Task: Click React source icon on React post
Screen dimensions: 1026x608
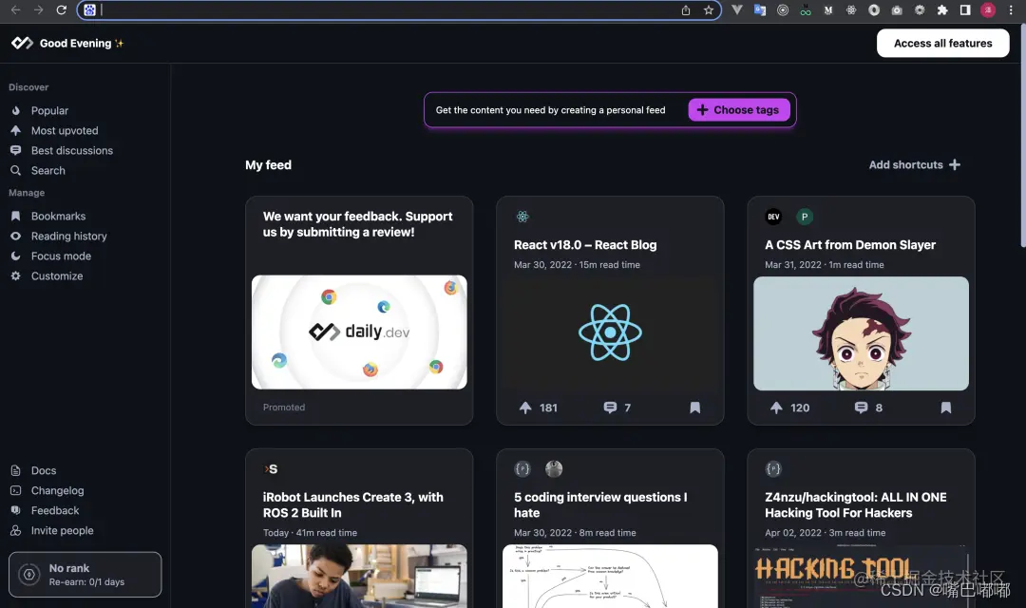Action: [x=522, y=217]
